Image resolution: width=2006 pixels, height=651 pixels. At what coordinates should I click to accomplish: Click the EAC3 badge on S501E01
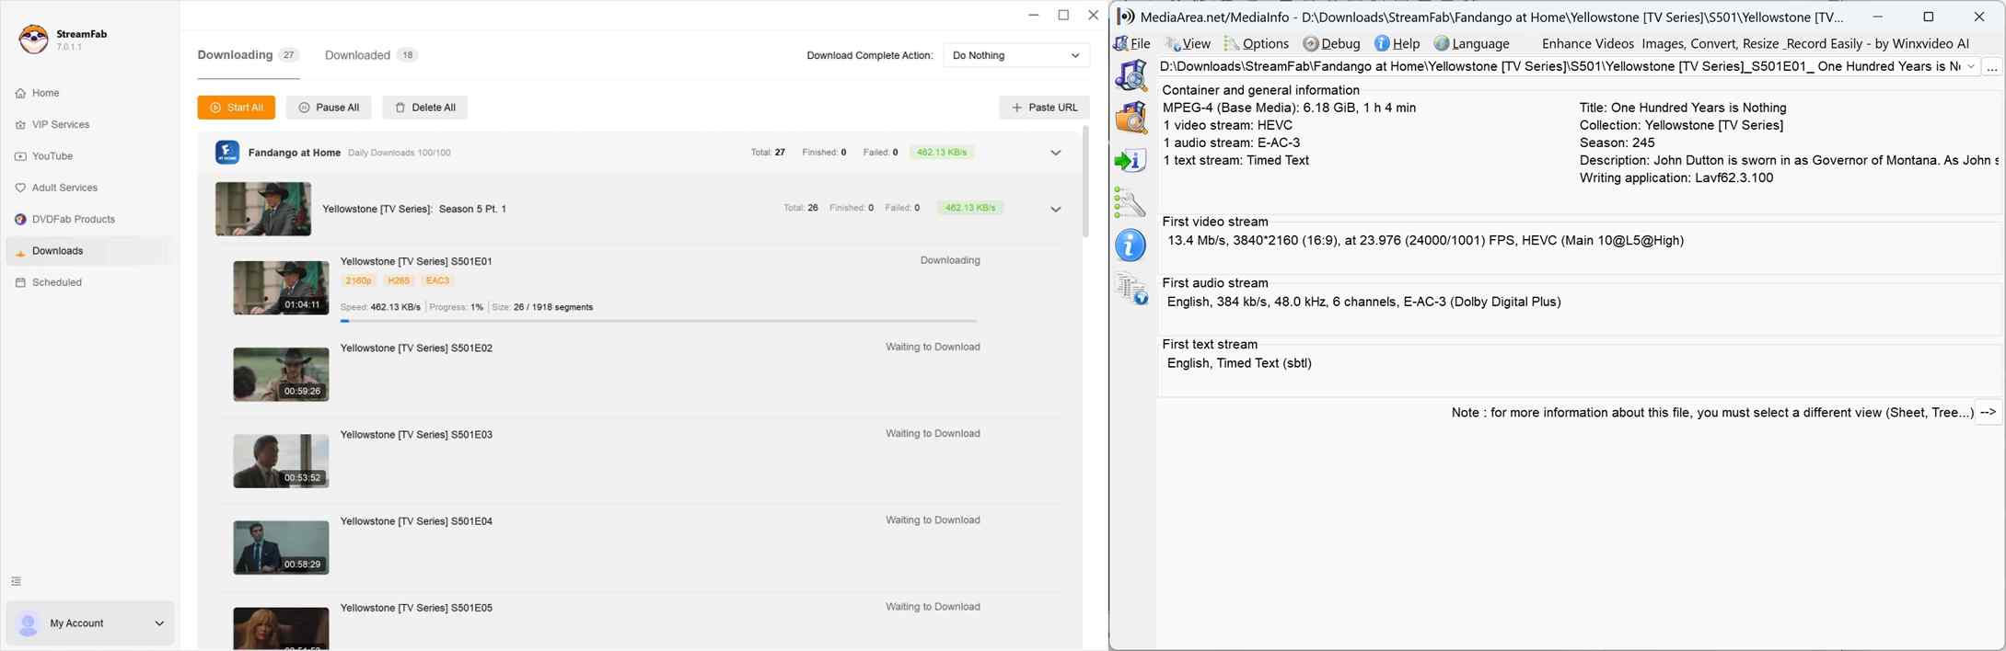438,280
